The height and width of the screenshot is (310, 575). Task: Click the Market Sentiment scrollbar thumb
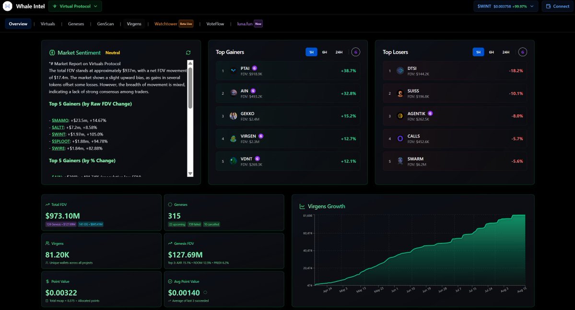tap(190, 88)
